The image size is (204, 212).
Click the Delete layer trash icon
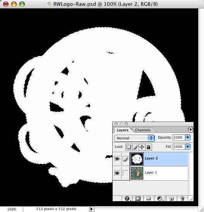(x=182, y=198)
